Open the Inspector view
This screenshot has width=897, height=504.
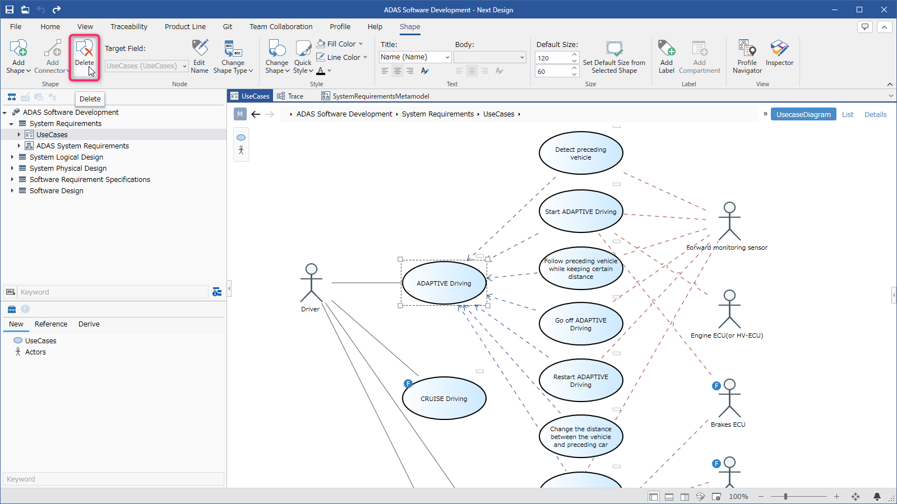click(779, 53)
